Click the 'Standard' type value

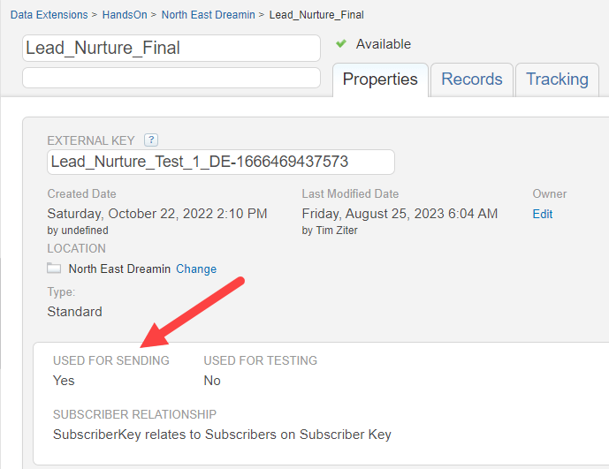(x=74, y=311)
